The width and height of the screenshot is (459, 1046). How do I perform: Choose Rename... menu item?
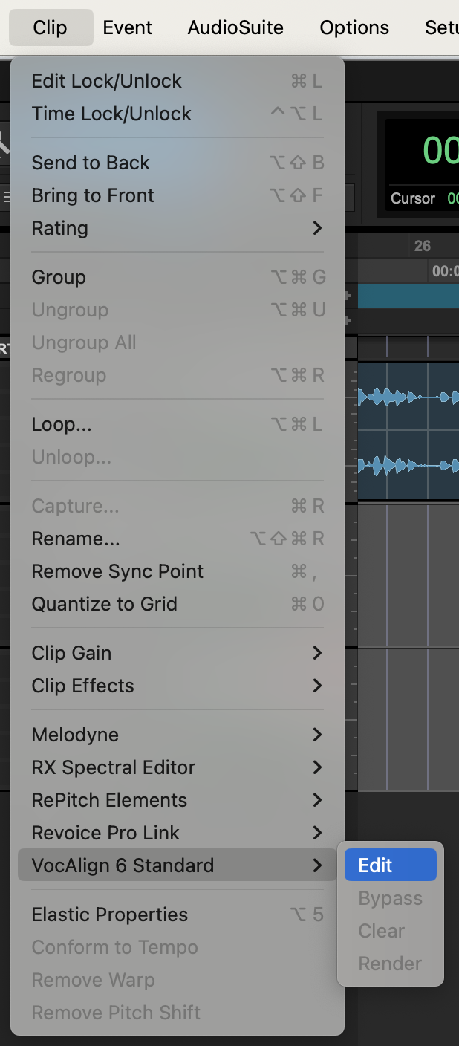(x=76, y=539)
